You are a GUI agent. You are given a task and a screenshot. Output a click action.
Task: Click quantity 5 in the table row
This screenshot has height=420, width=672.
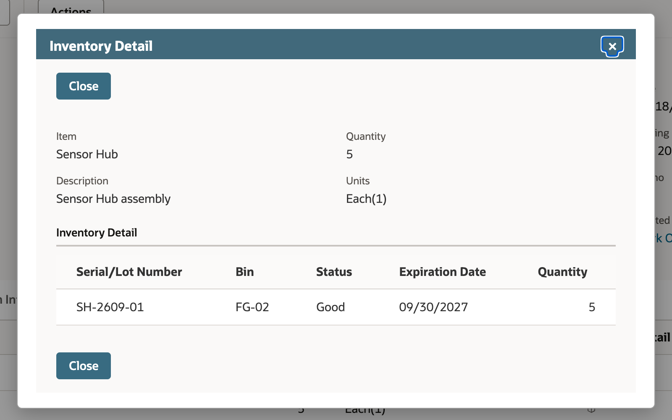click(592, 307)
